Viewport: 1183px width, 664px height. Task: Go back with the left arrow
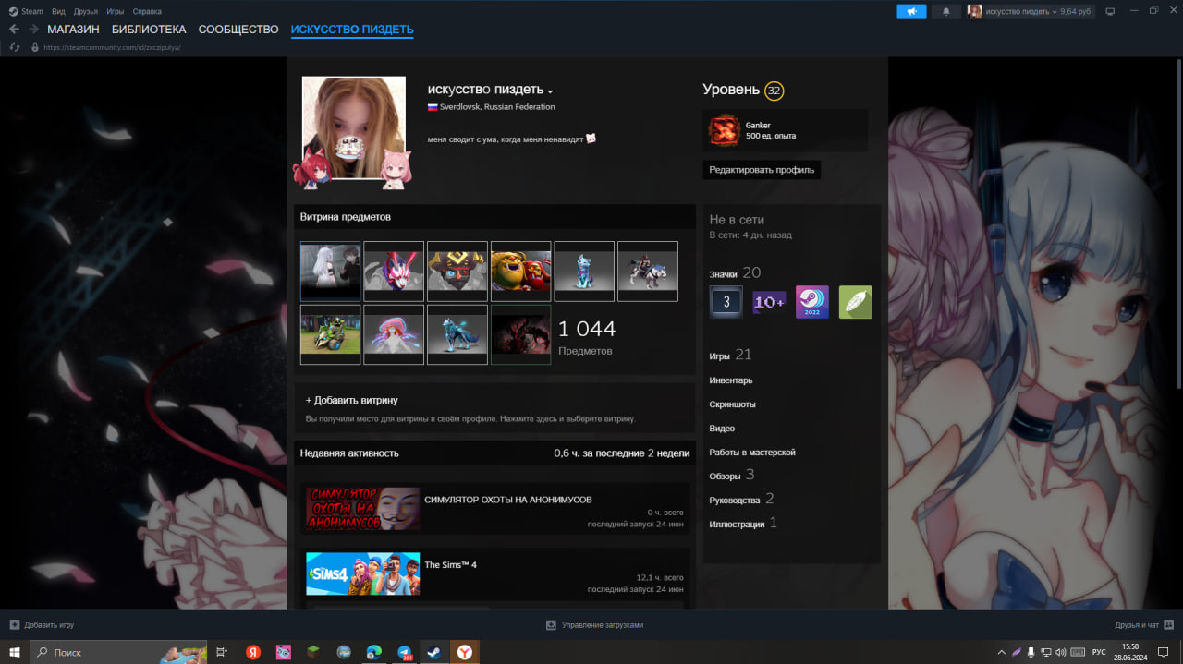point(14,30)
